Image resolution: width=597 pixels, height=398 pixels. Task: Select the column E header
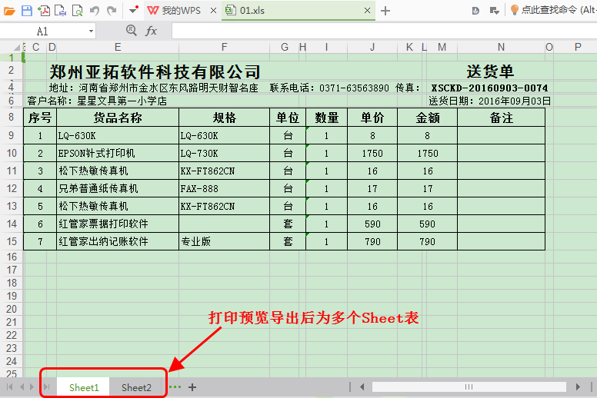click(x=117, y=47)
